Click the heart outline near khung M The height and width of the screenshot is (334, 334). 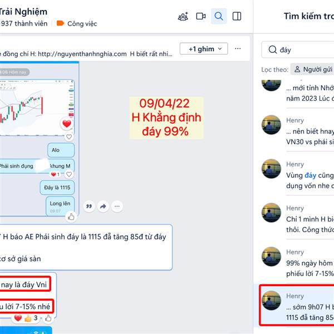[69, 174]
